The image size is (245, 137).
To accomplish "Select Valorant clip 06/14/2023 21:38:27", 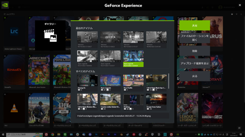I will point(87,40).
